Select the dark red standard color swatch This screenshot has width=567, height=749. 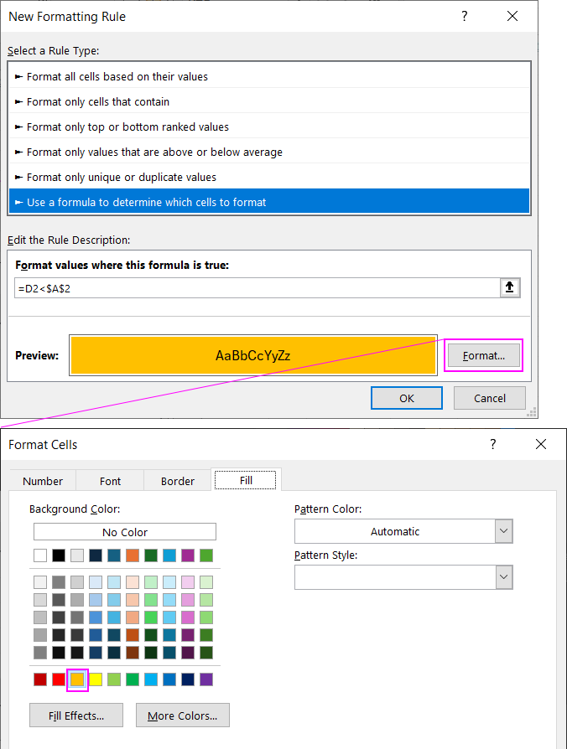point(40,679)
